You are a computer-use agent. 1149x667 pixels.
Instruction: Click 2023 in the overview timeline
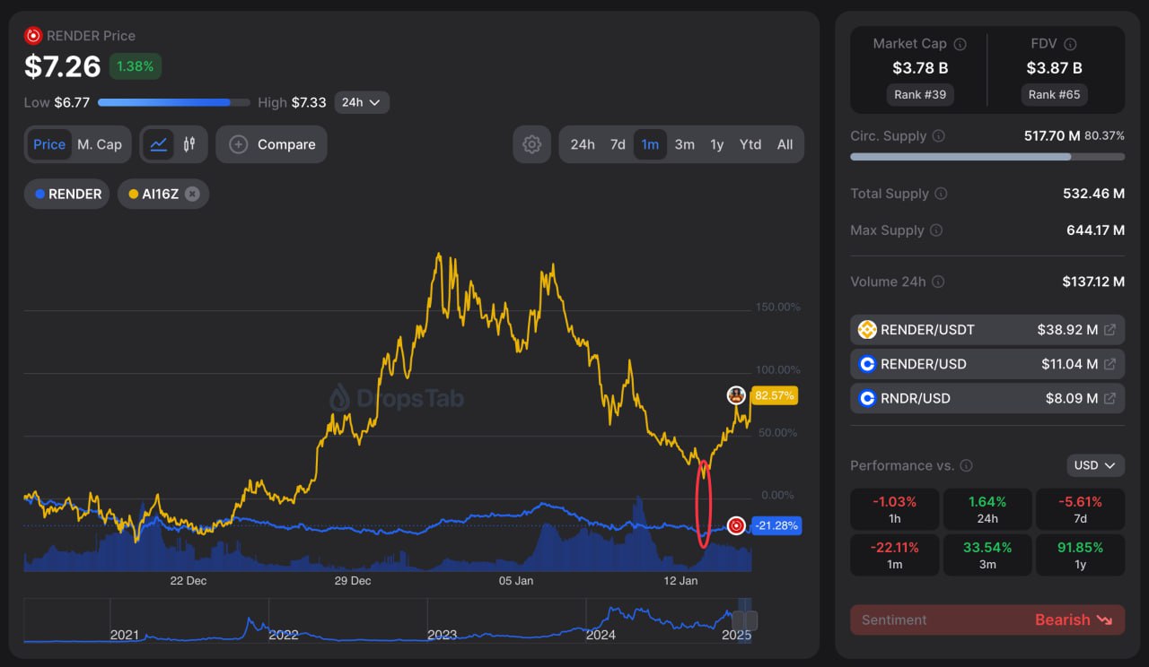pyautogui.click(x=442, y=635)
